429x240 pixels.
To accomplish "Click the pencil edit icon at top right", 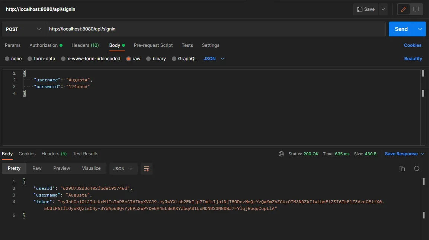I will point(403,9).
